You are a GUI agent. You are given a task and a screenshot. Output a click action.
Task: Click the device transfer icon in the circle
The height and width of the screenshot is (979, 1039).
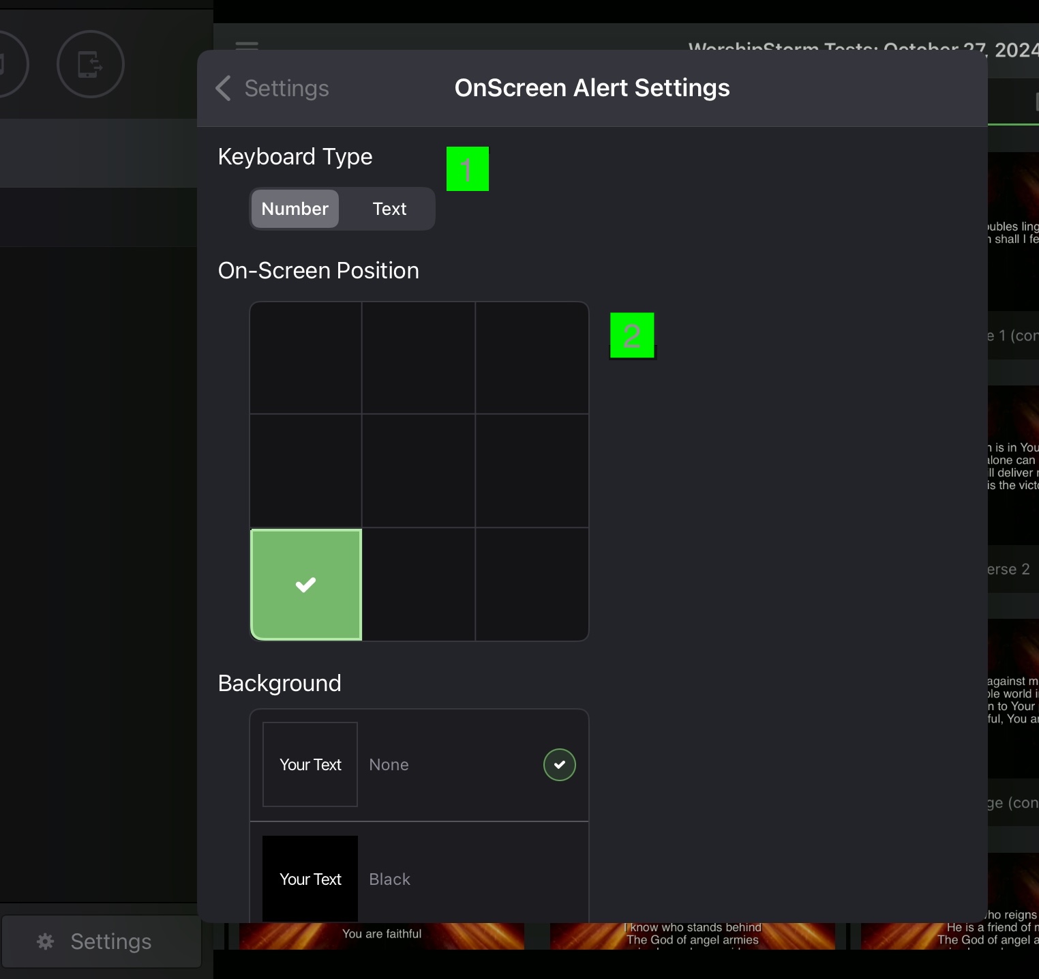click(90, 64)
